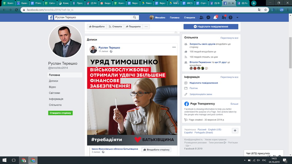This screenshot has width=292, height=164.
Task: Click the translate page icon in address bar
Action: pyautogui.click(x=260, y=10)
